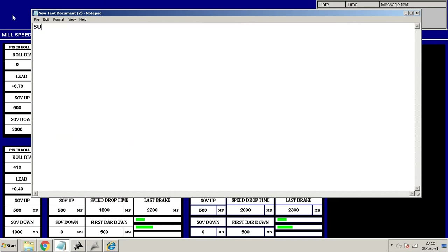448x252 pixels.
Task: Open the Help menu in Notepad
Action: [83, 20]
